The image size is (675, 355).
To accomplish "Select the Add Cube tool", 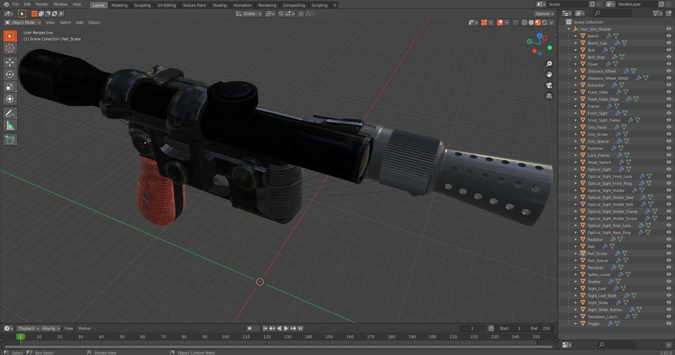I will pyautogui.click(x=10, y=140).
